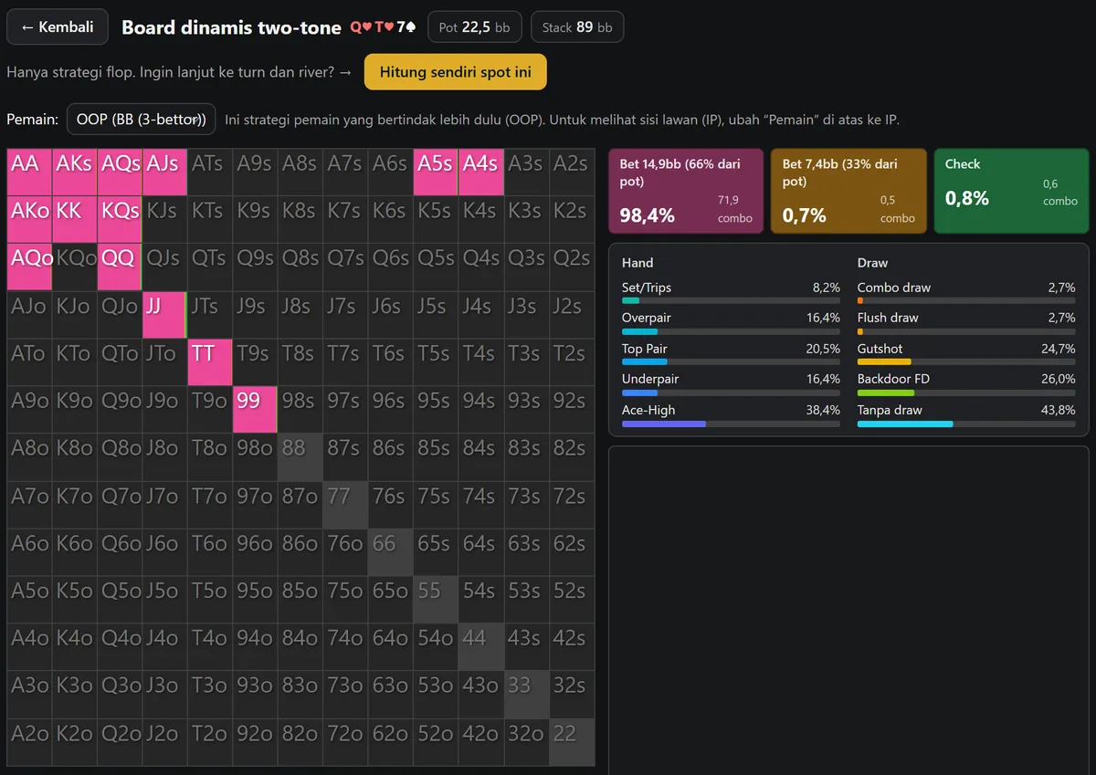The height and width of the screenshot is (775, 1096).
Task: Select the TT hand cell
Action: [x=210, y=362]
